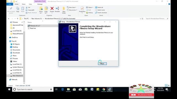Screen dimensions: 177x99
Task: Open the New item dropdown
Action: [x=71, y=7]
